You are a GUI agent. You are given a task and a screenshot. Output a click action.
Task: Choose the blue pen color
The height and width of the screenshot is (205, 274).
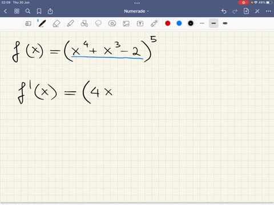pyautogui.click(x=179, y=23)
